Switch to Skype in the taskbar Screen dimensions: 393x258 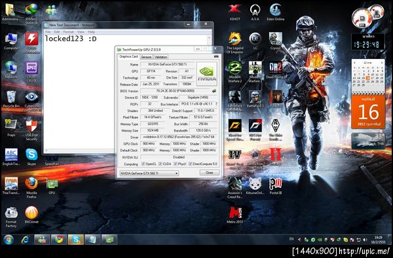coord(76,240)
